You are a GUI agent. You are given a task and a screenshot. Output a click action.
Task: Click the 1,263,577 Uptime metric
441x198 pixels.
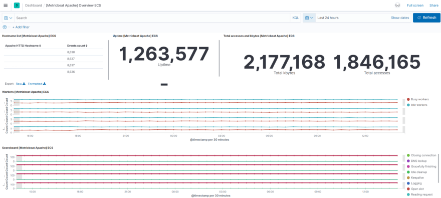tap(164, 54)
